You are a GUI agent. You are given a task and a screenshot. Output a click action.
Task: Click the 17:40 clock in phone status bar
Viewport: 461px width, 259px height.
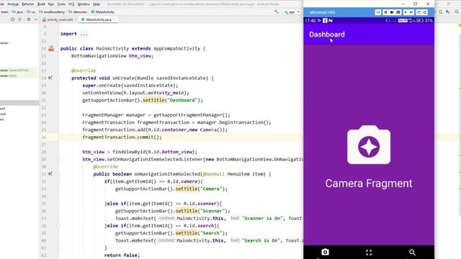310,21
